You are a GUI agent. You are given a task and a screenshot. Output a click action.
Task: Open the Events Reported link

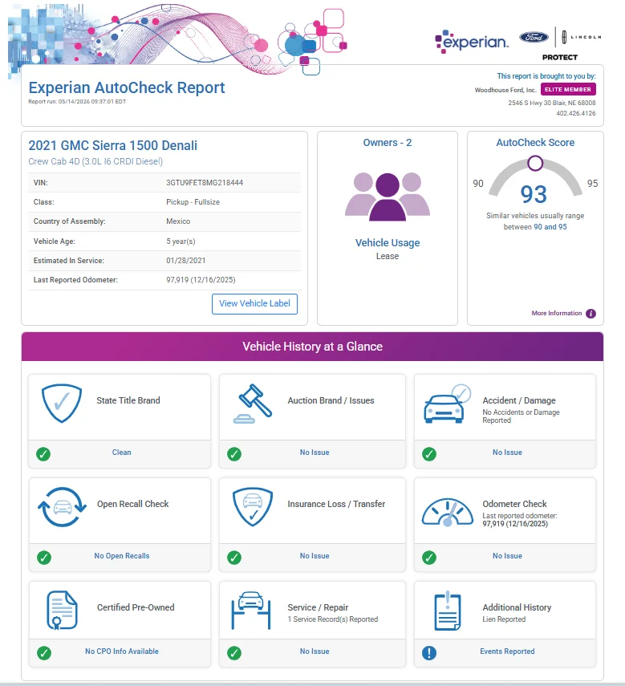(507, 651)
